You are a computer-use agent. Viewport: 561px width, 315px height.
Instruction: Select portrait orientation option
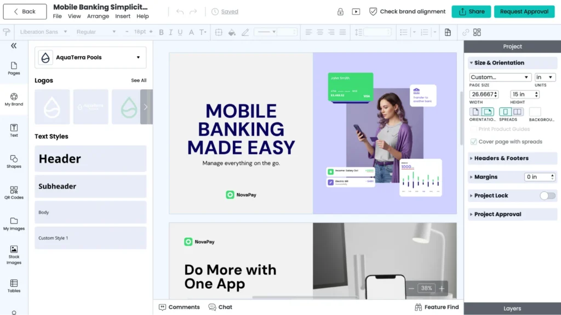476,112
